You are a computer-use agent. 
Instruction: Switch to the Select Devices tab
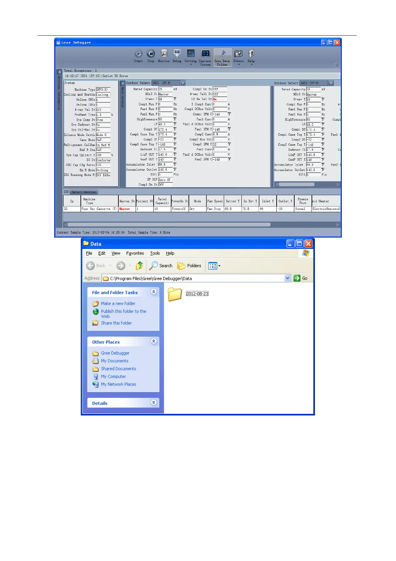coord(83,192)
